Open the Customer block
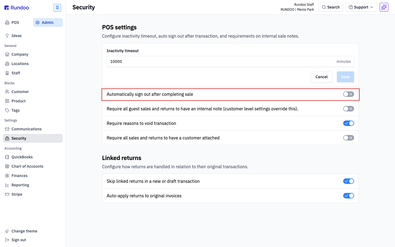Viewport: 395px width, 247px height. pos(33,92)
